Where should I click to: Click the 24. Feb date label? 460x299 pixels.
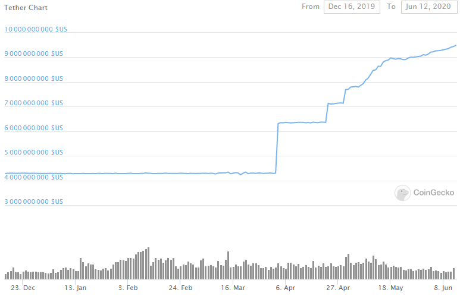coord(180,288)
